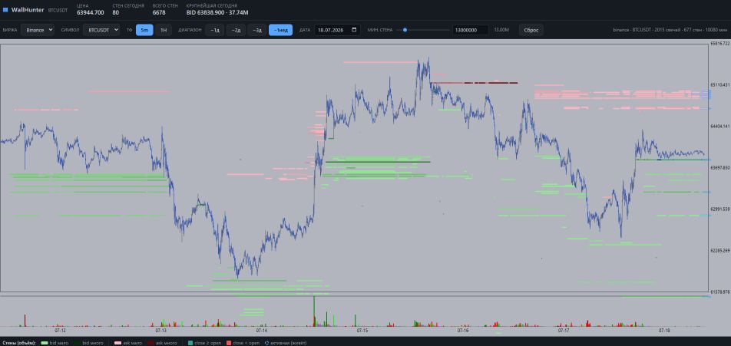This screenshot has height=346, width=731.
Task: Click the 07-14 date label on time axis
Action: point(262,330)
